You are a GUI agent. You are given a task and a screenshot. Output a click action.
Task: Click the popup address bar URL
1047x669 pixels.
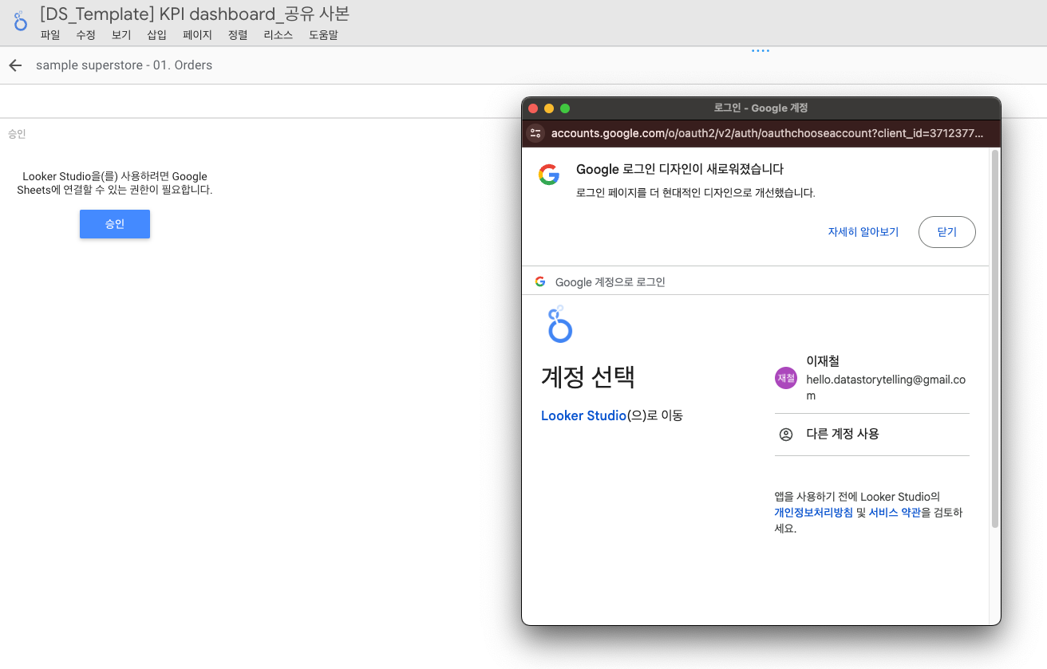[767, 133]
